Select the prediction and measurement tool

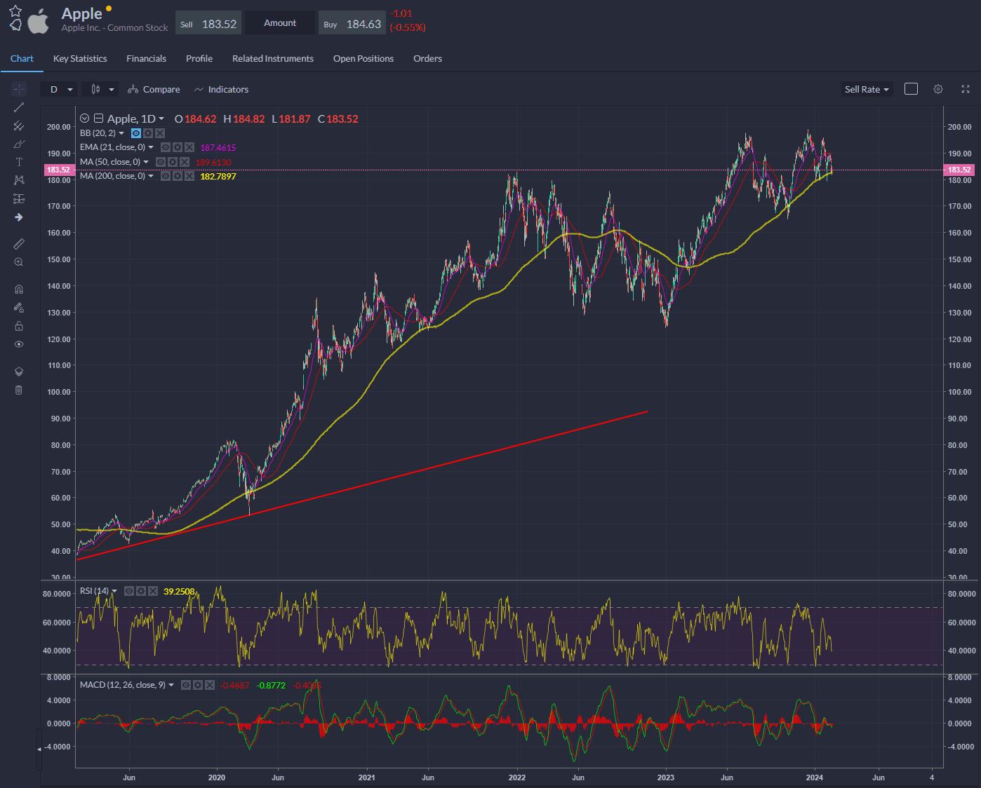pos(19,199)
